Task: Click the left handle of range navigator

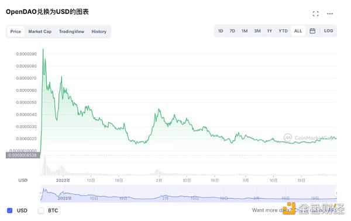Action: [x=41, y=193]
